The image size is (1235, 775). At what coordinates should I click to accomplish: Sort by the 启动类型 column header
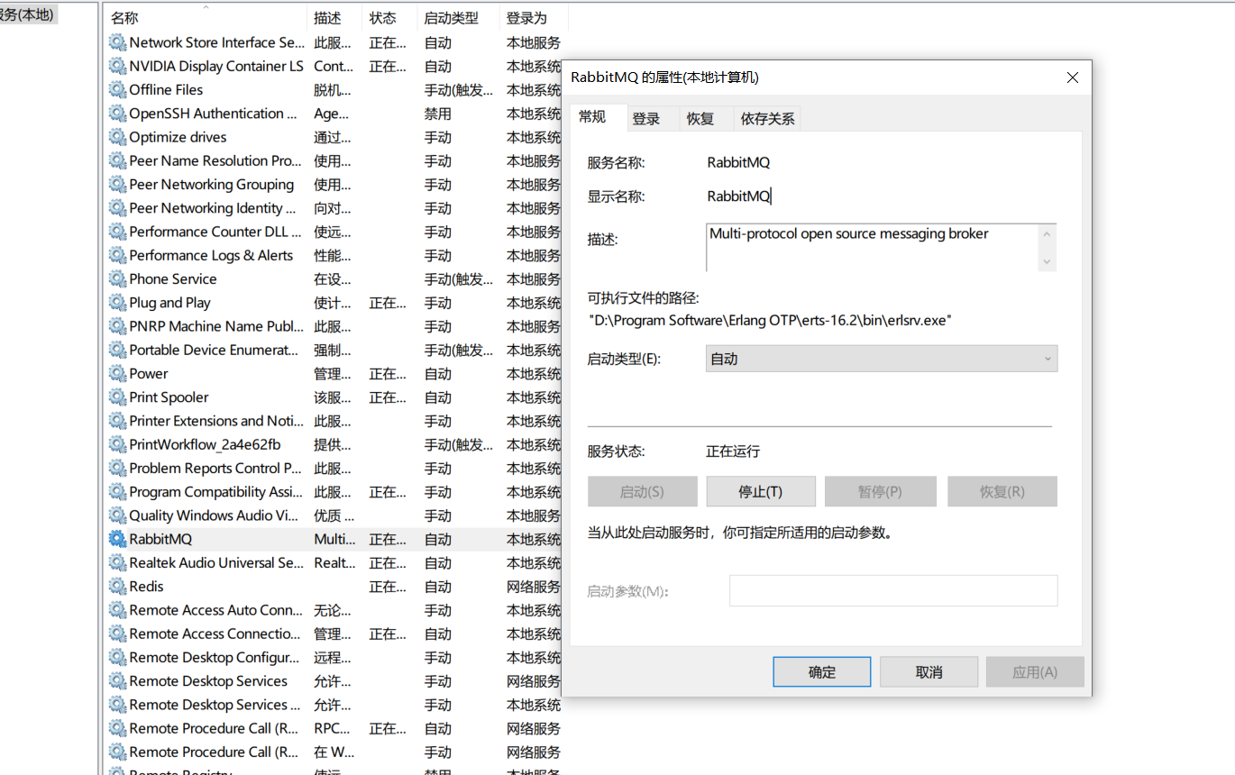[459, 18]
